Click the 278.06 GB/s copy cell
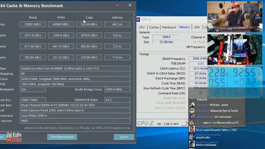This screenshot has width=265, height=149. [x=89, y=58]
